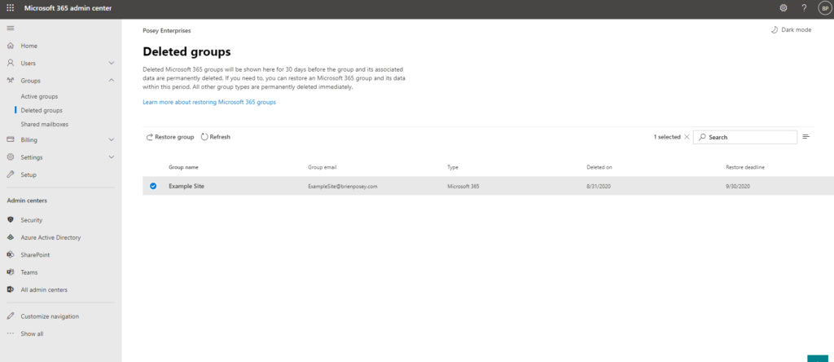Expand the Settings chevron
The image size is (834, 362).
point(111,157)
